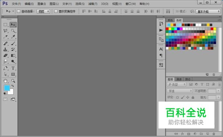
Task: Select the Gradient tool
Action: (13, 55)
